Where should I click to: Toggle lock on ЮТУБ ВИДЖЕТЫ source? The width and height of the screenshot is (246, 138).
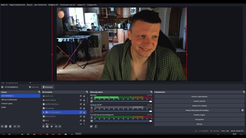[84, 112]
